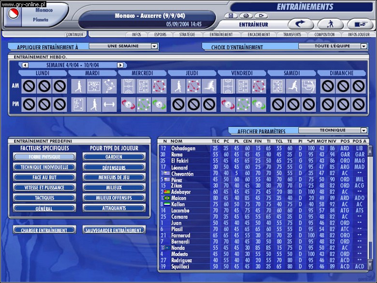The image size is (377, 283).
Task: Click the exit game arrow icon
Action: pos(261,16)
